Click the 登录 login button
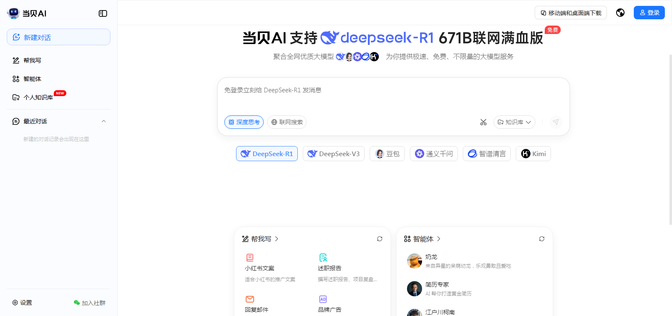672x316 pixels. pos(649,13)
